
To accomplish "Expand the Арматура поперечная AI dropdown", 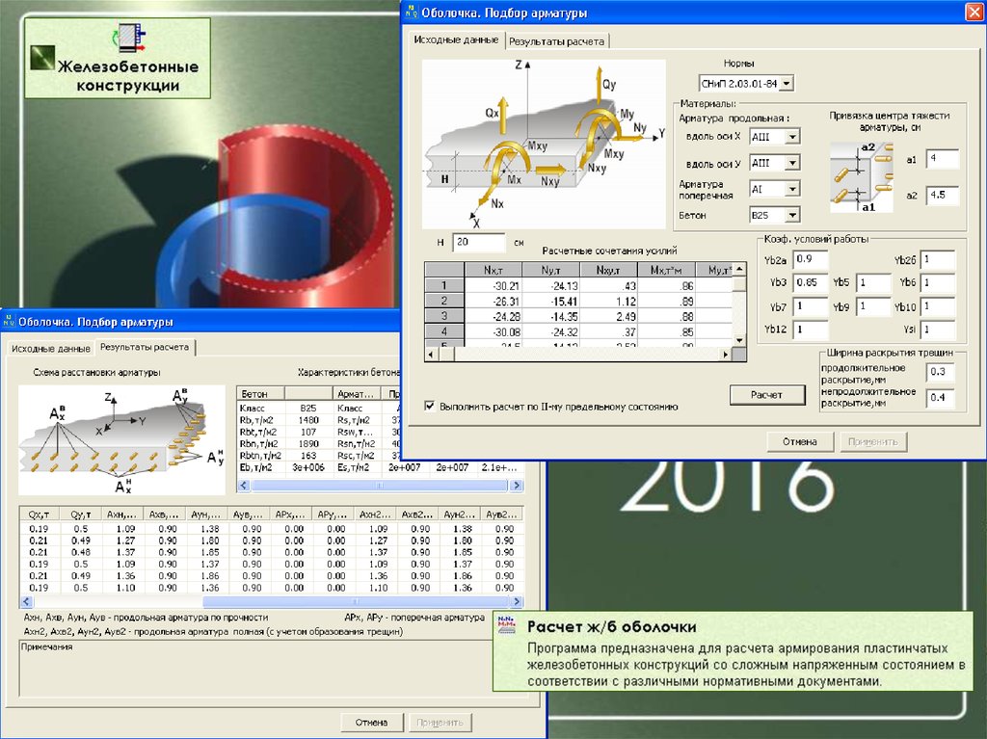I will (x=792, y=189).
